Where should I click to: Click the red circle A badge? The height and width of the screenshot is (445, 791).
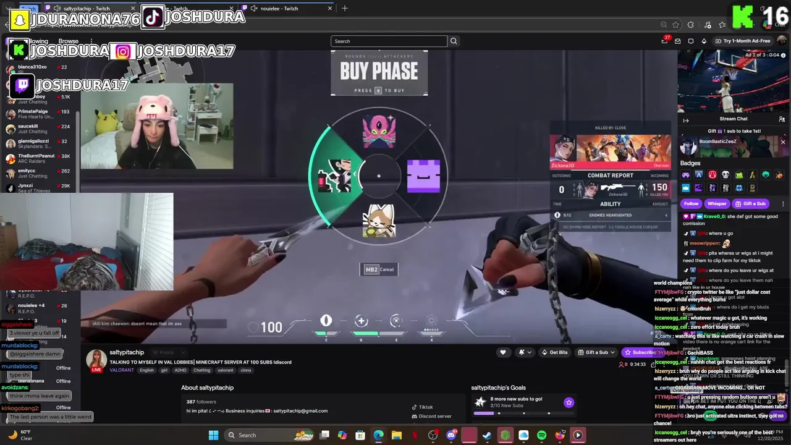pyautogui.click(x=713, y=176)
